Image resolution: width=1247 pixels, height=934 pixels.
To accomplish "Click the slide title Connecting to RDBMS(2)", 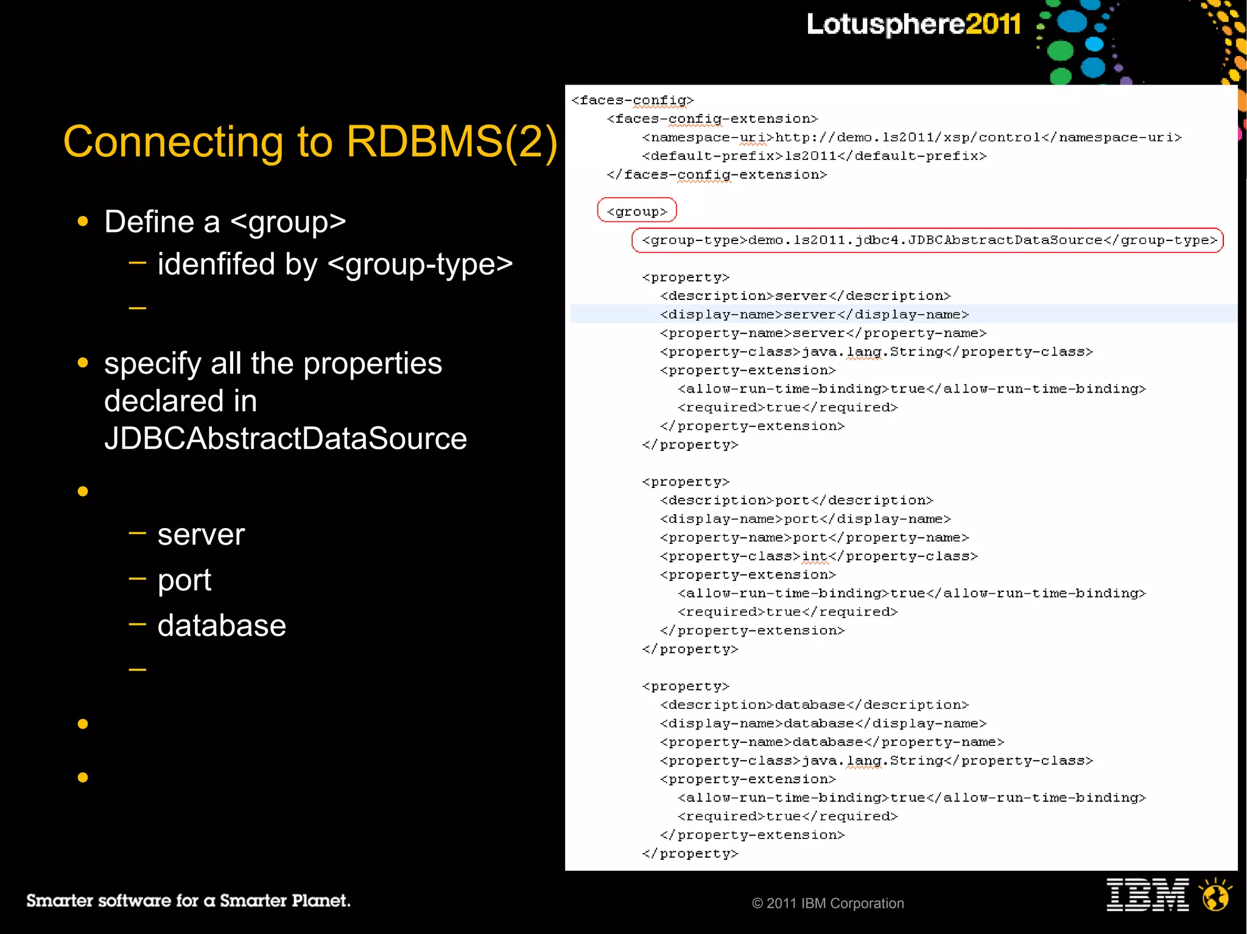I will point(311,142).
